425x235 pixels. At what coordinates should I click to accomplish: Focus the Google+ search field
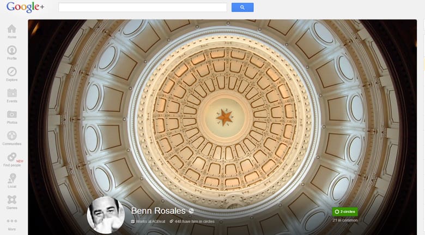pyautogui.click(x=142, y=8)
